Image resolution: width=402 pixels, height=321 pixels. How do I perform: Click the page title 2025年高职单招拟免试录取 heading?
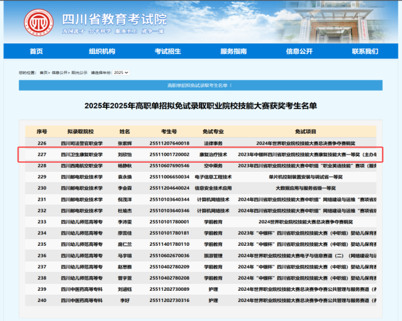[x=200, y=105]
